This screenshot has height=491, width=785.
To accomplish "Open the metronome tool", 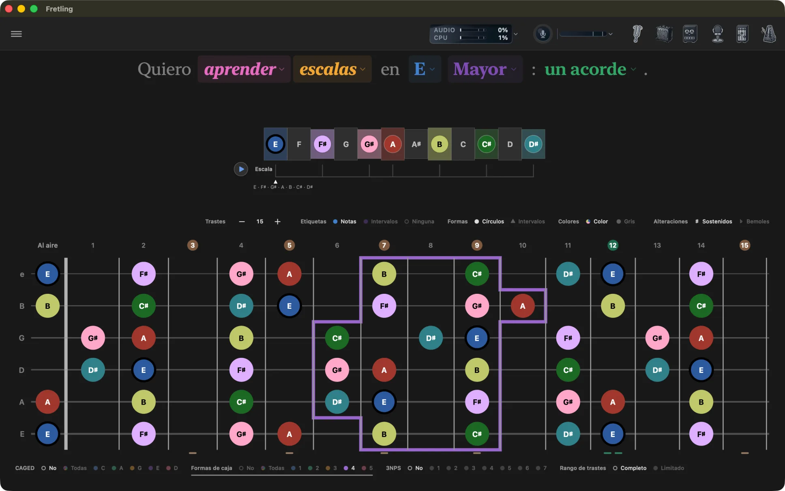I will (x=768, y=34).
